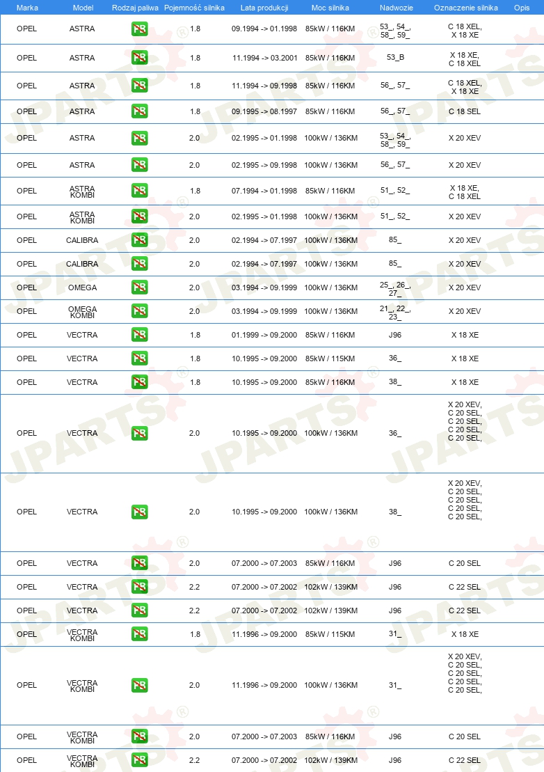Click fuel icon in VECTRA KOMBI 2.2 row

pyautogui.click(x=140, y=759)
